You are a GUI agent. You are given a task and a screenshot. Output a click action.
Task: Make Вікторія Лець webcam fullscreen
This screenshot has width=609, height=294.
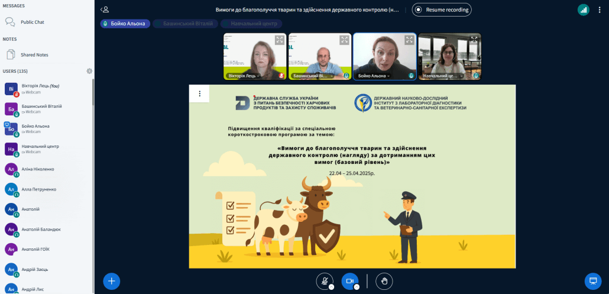point(279,40)
